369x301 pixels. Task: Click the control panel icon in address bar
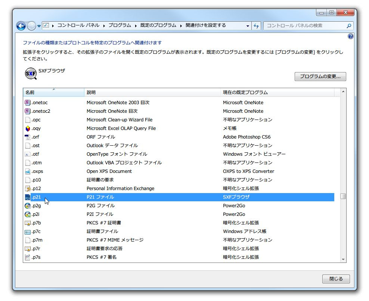pos(46,25)
